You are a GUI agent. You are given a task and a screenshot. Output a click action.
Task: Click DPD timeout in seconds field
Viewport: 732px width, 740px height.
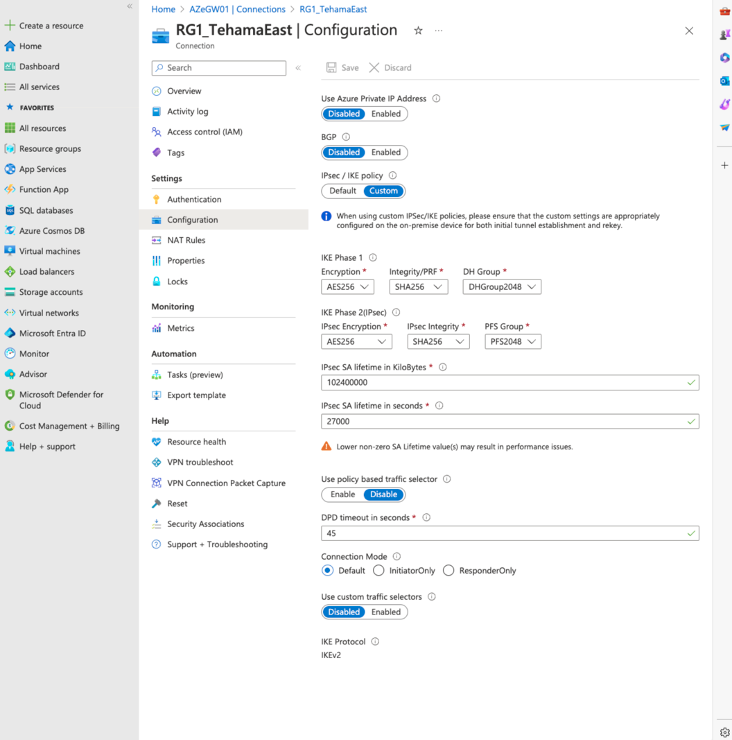(x=510, y=533)
